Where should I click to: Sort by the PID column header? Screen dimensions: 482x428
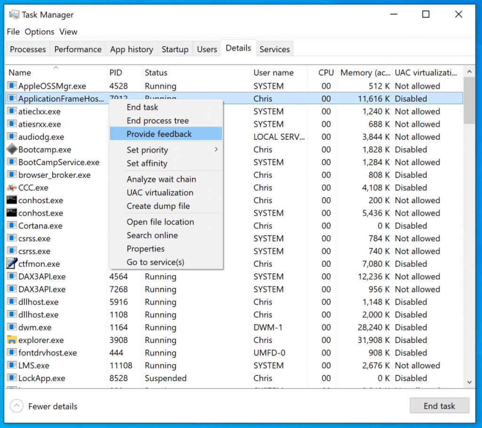point(124,72)
